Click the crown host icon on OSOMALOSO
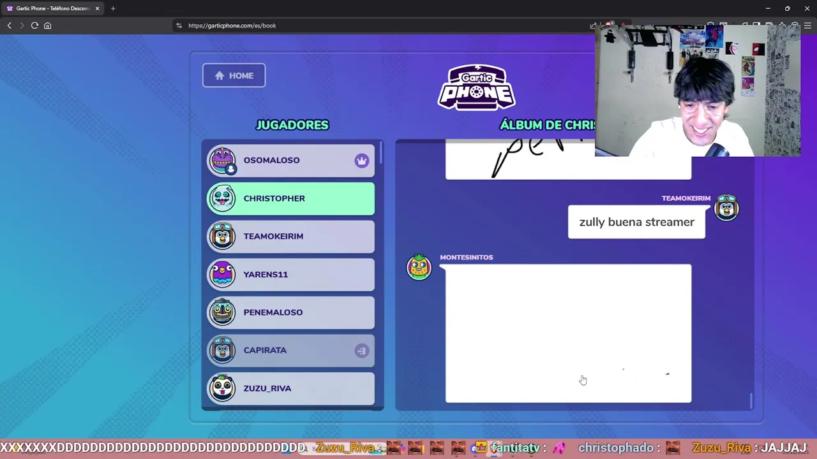The image size is (817, 459). [x=362, y=161]
